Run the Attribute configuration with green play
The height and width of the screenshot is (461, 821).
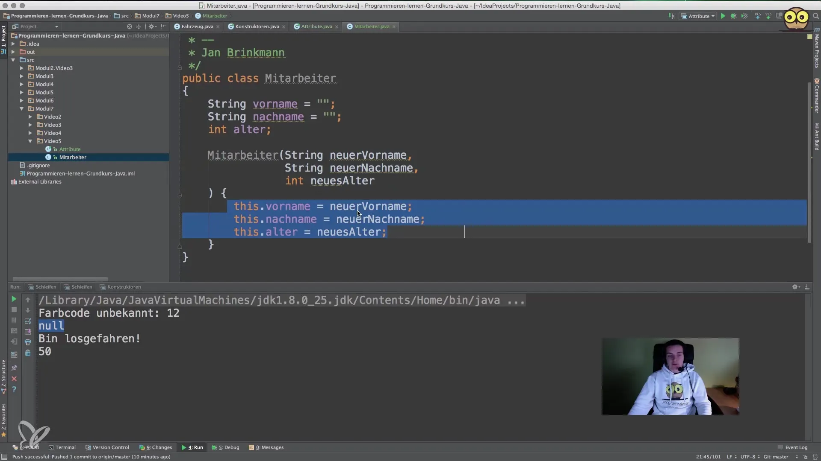(723, 16)
